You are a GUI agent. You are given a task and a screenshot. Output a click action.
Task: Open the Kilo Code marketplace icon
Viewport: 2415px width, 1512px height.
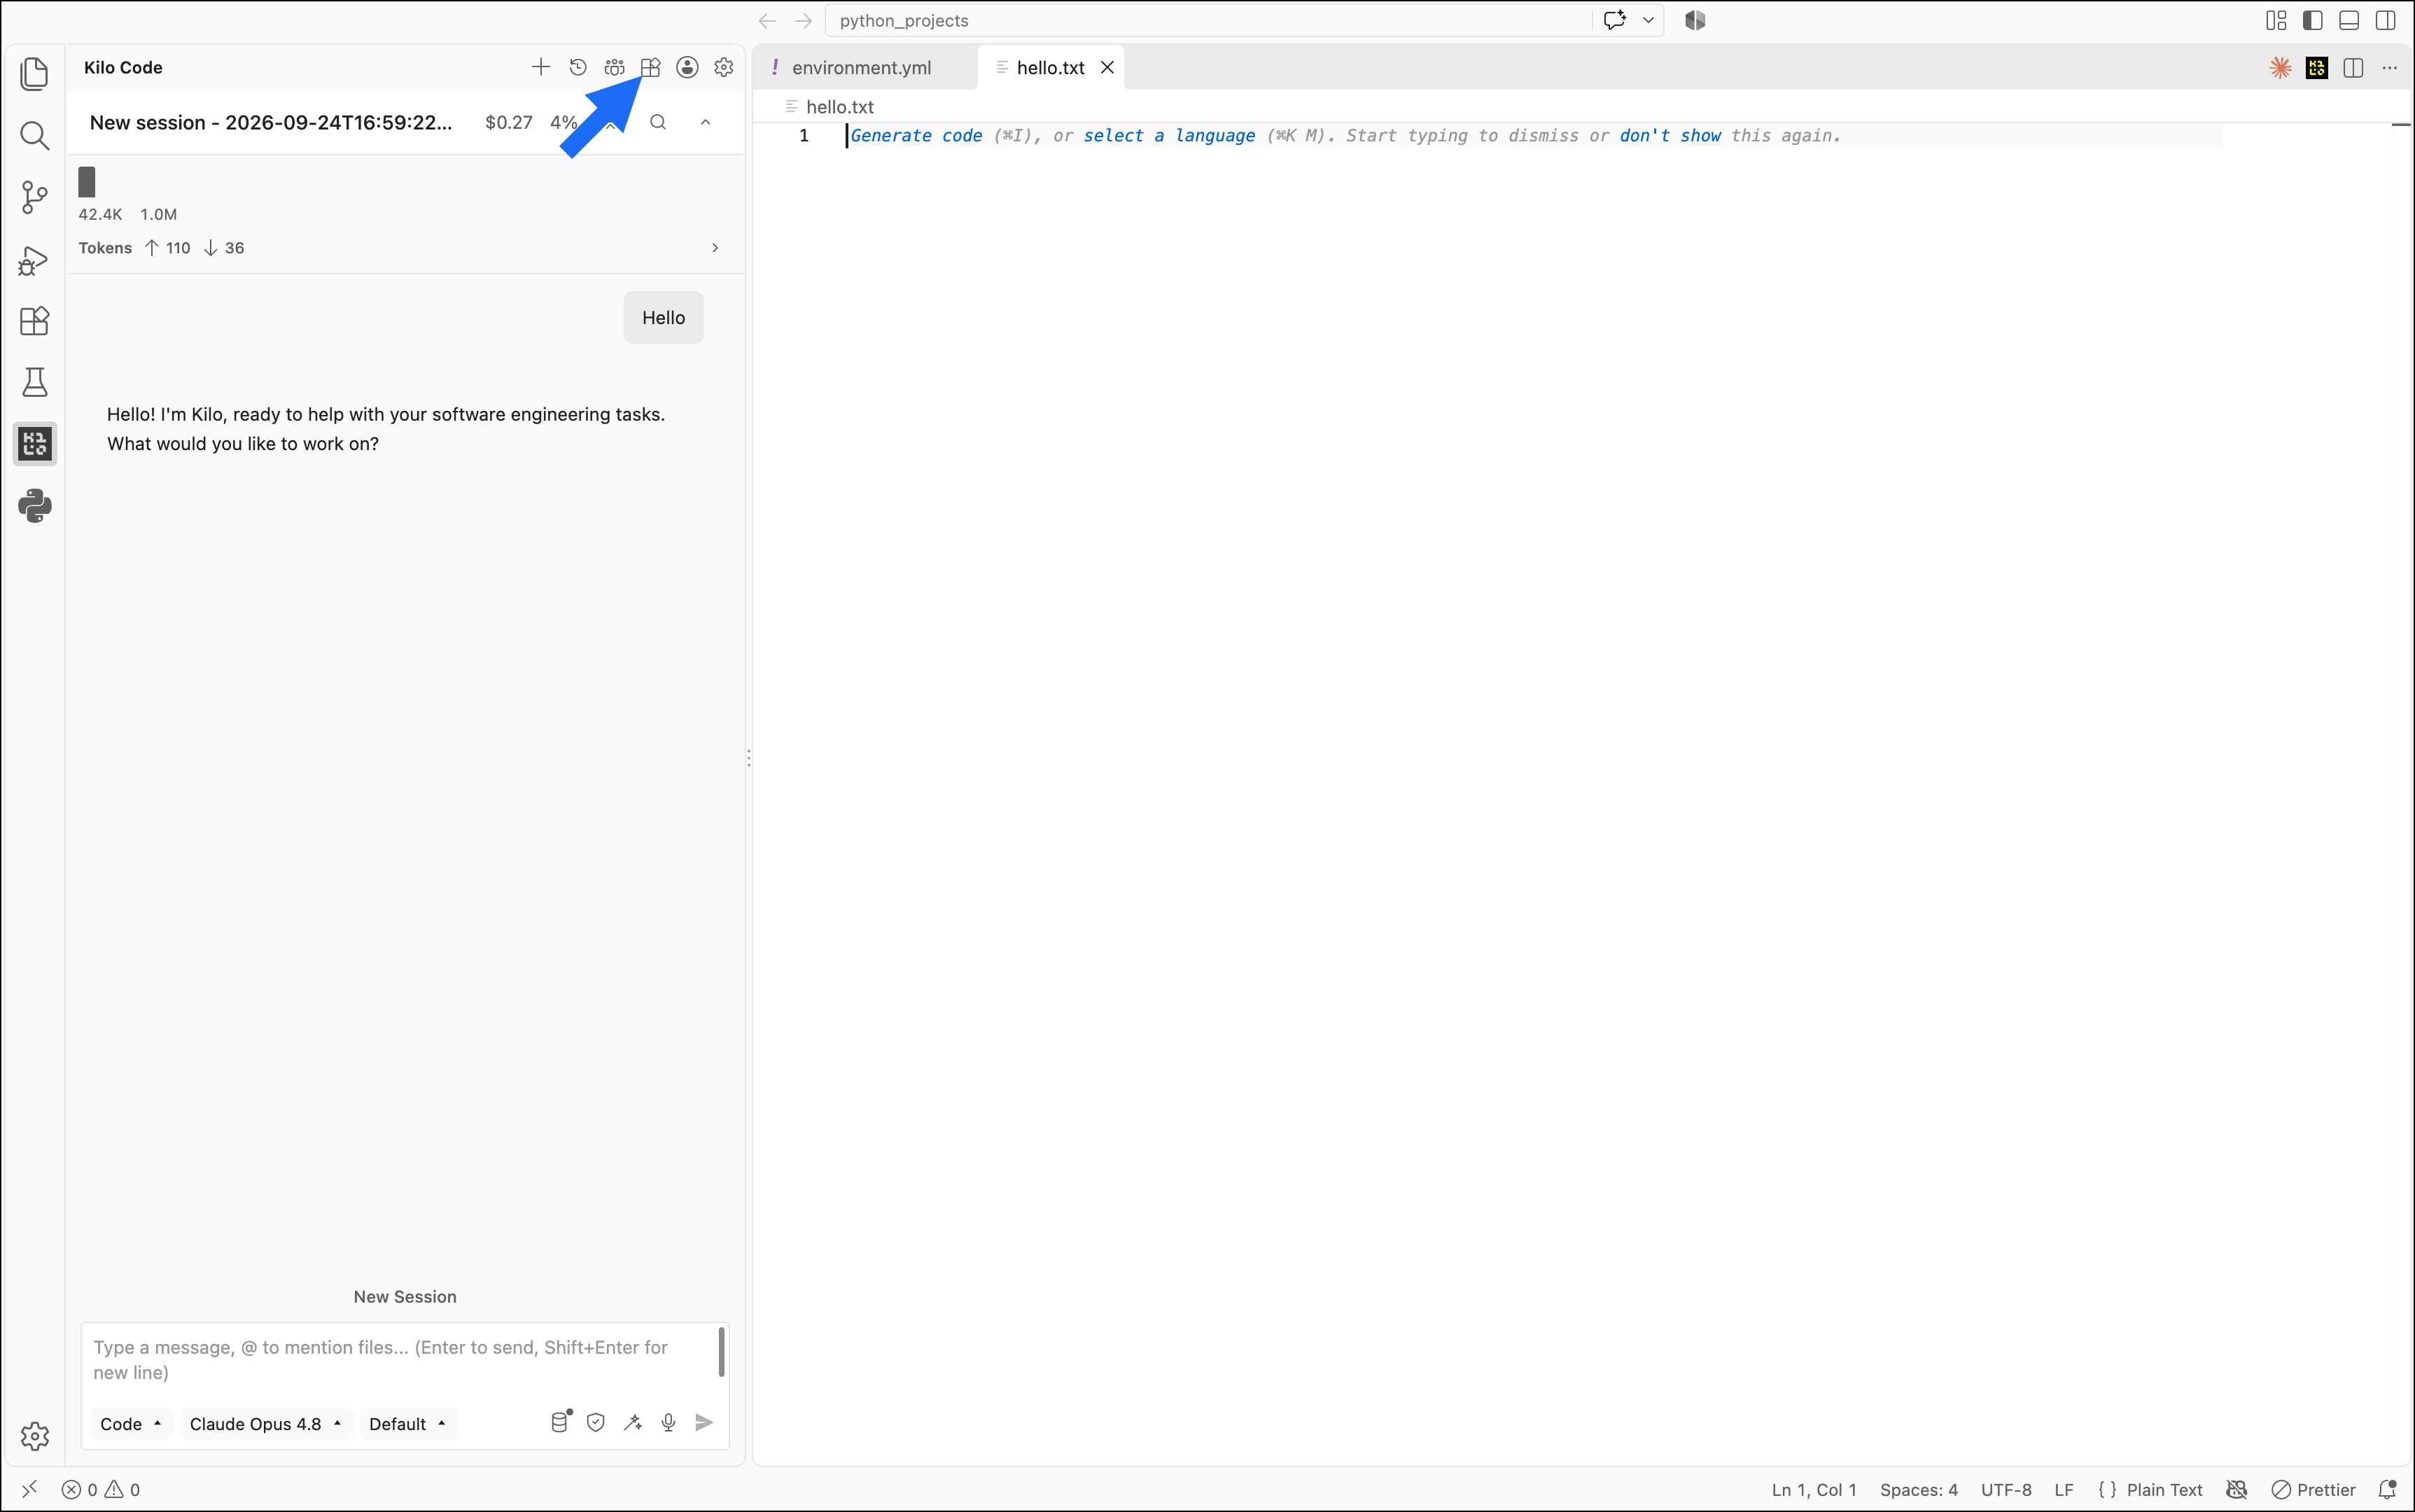coord(651,67)
